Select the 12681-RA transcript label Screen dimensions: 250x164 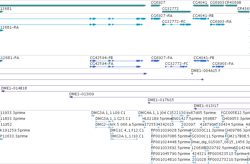9,27
